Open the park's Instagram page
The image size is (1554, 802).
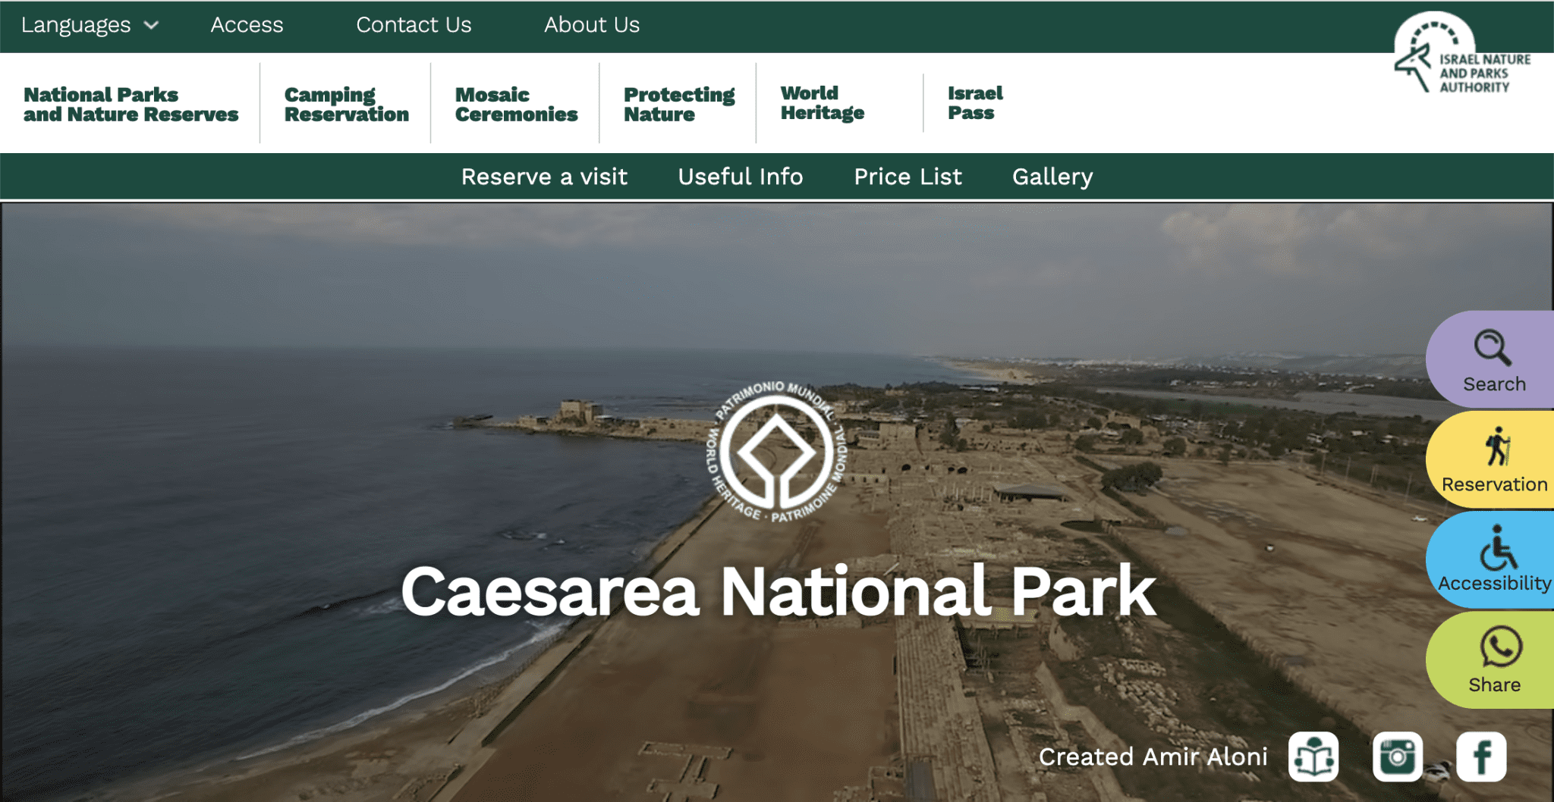1397,755
